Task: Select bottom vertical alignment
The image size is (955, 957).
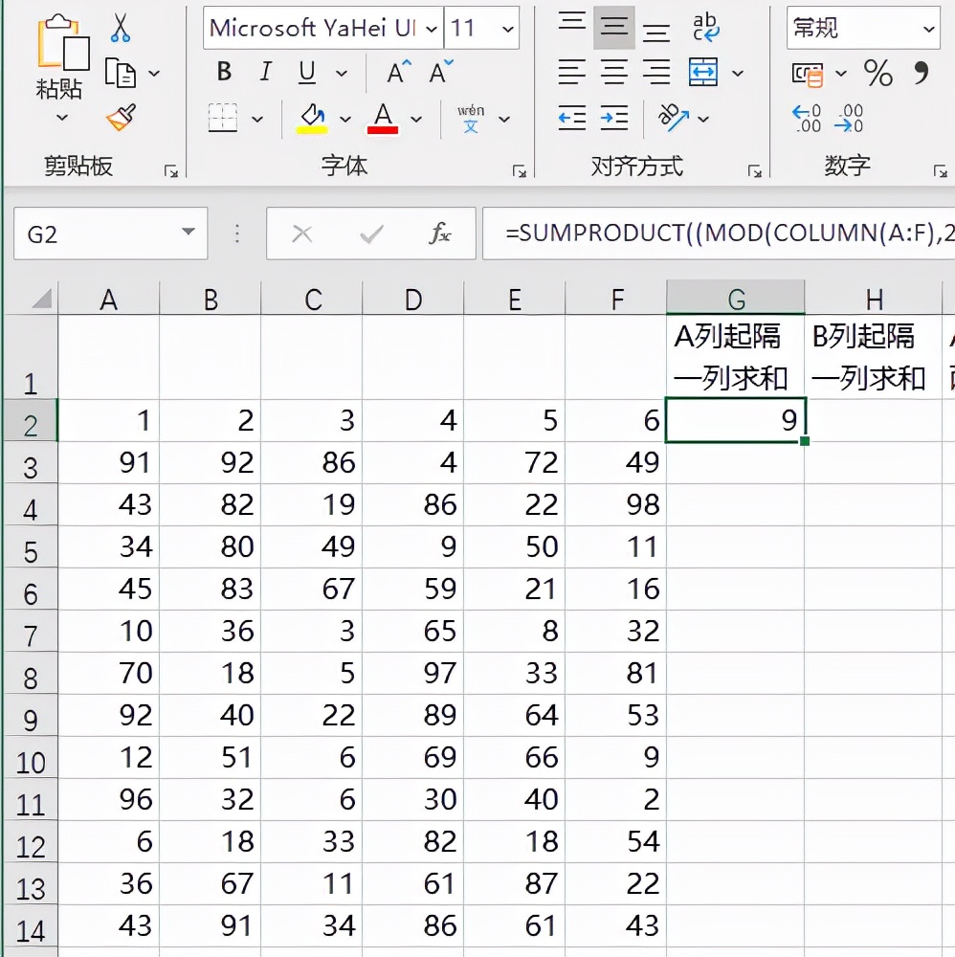Action: 656,32
